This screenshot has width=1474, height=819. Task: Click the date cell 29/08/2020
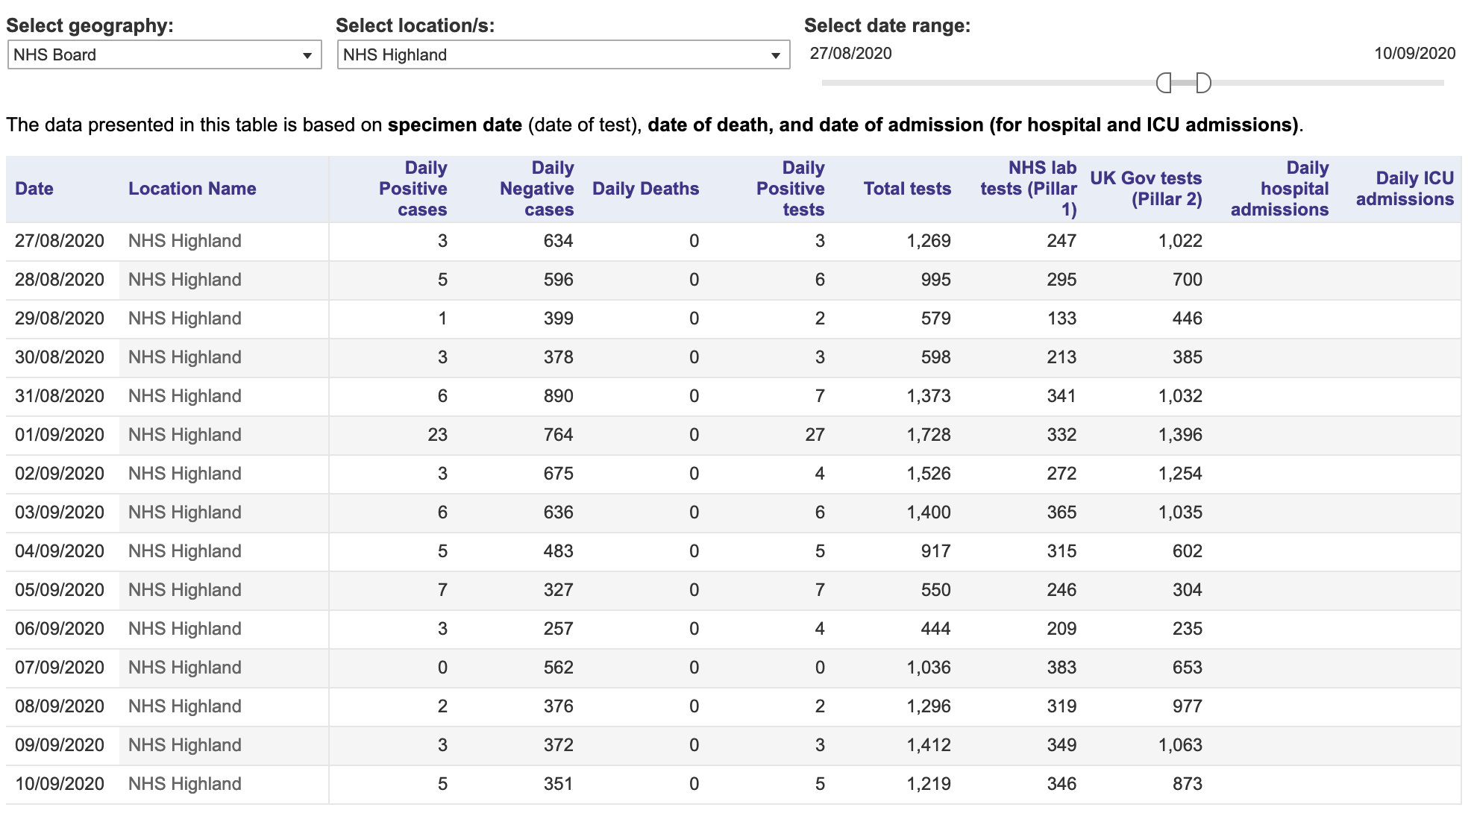[60, 318]
